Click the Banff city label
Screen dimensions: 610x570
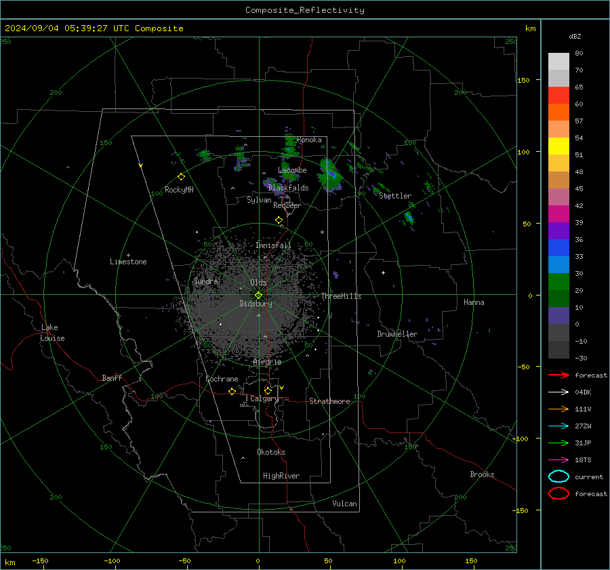pyautogui.click(x=112, y=378)
